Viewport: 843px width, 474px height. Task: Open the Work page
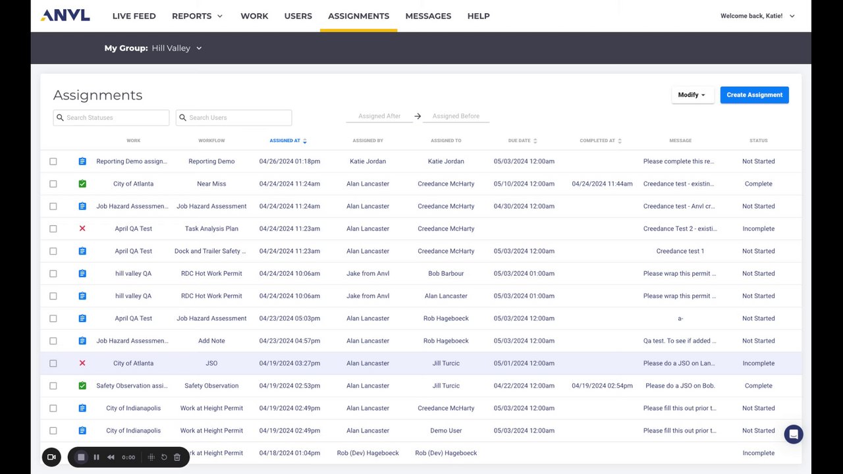pos(254,16)
